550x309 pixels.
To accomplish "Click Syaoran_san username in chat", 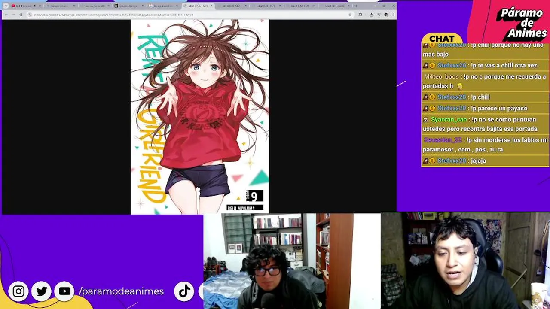I will [449, 120].
